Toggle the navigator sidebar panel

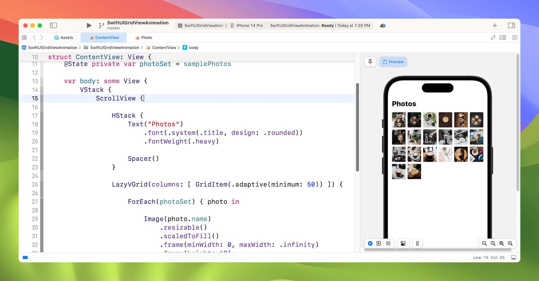(53, 26)
